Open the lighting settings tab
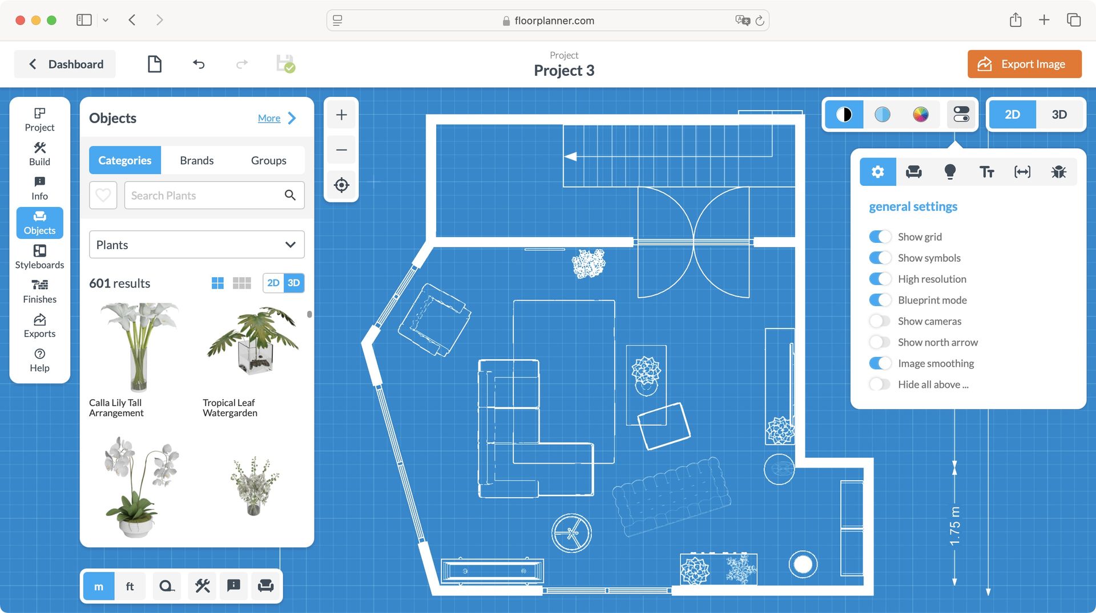The image size is (1096, 613). [950, 172]
